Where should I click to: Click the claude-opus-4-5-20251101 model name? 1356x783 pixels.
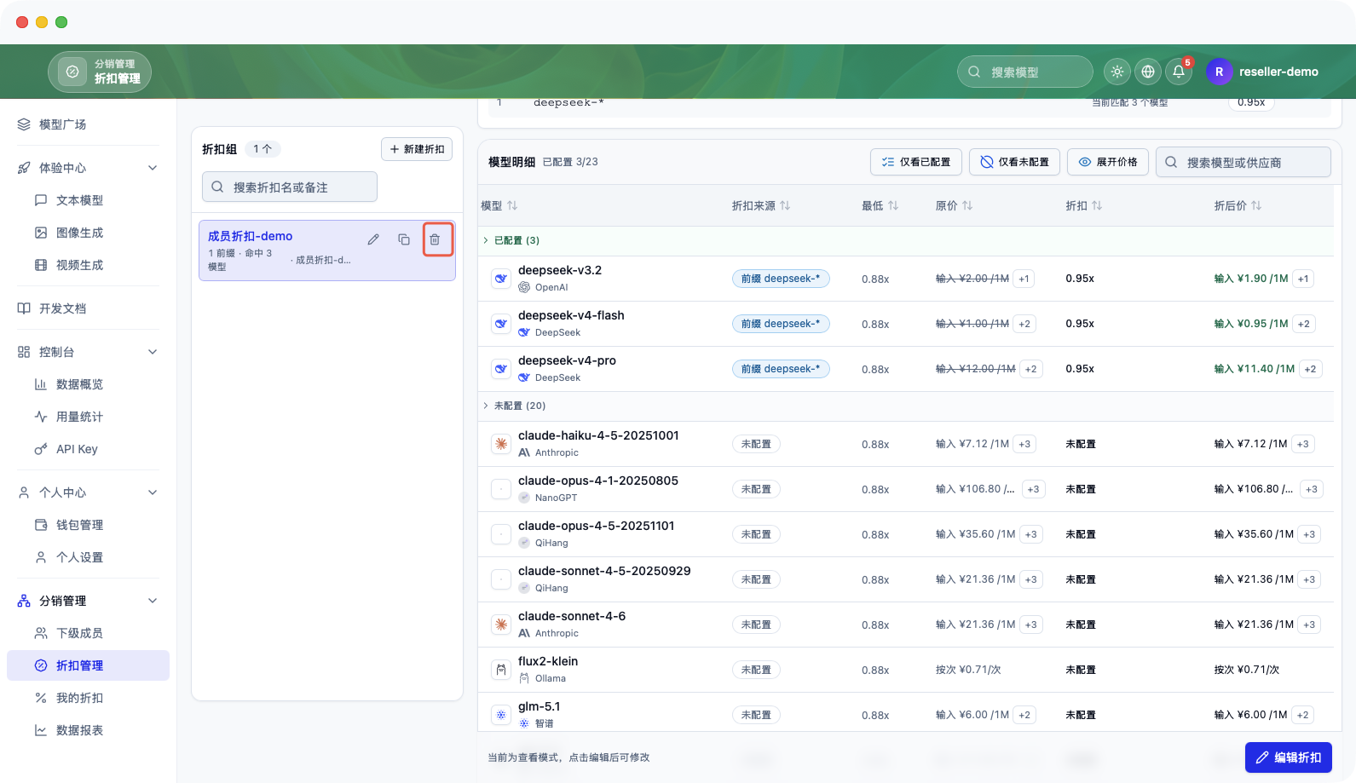point(597,526)
